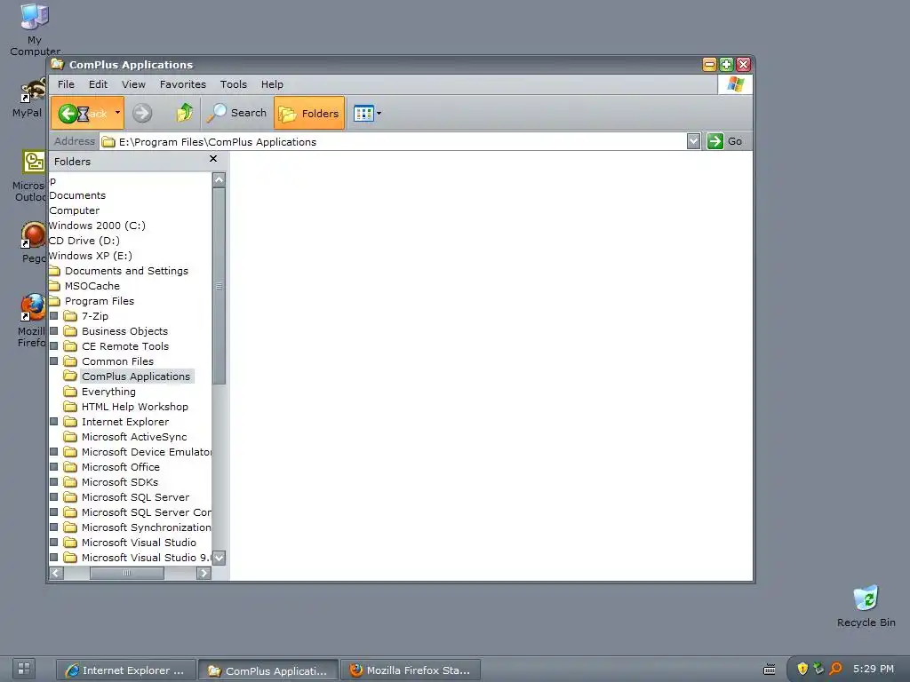Select the ComPlus Applications tree item
910x682 pixels.
(x=136, y=377)
